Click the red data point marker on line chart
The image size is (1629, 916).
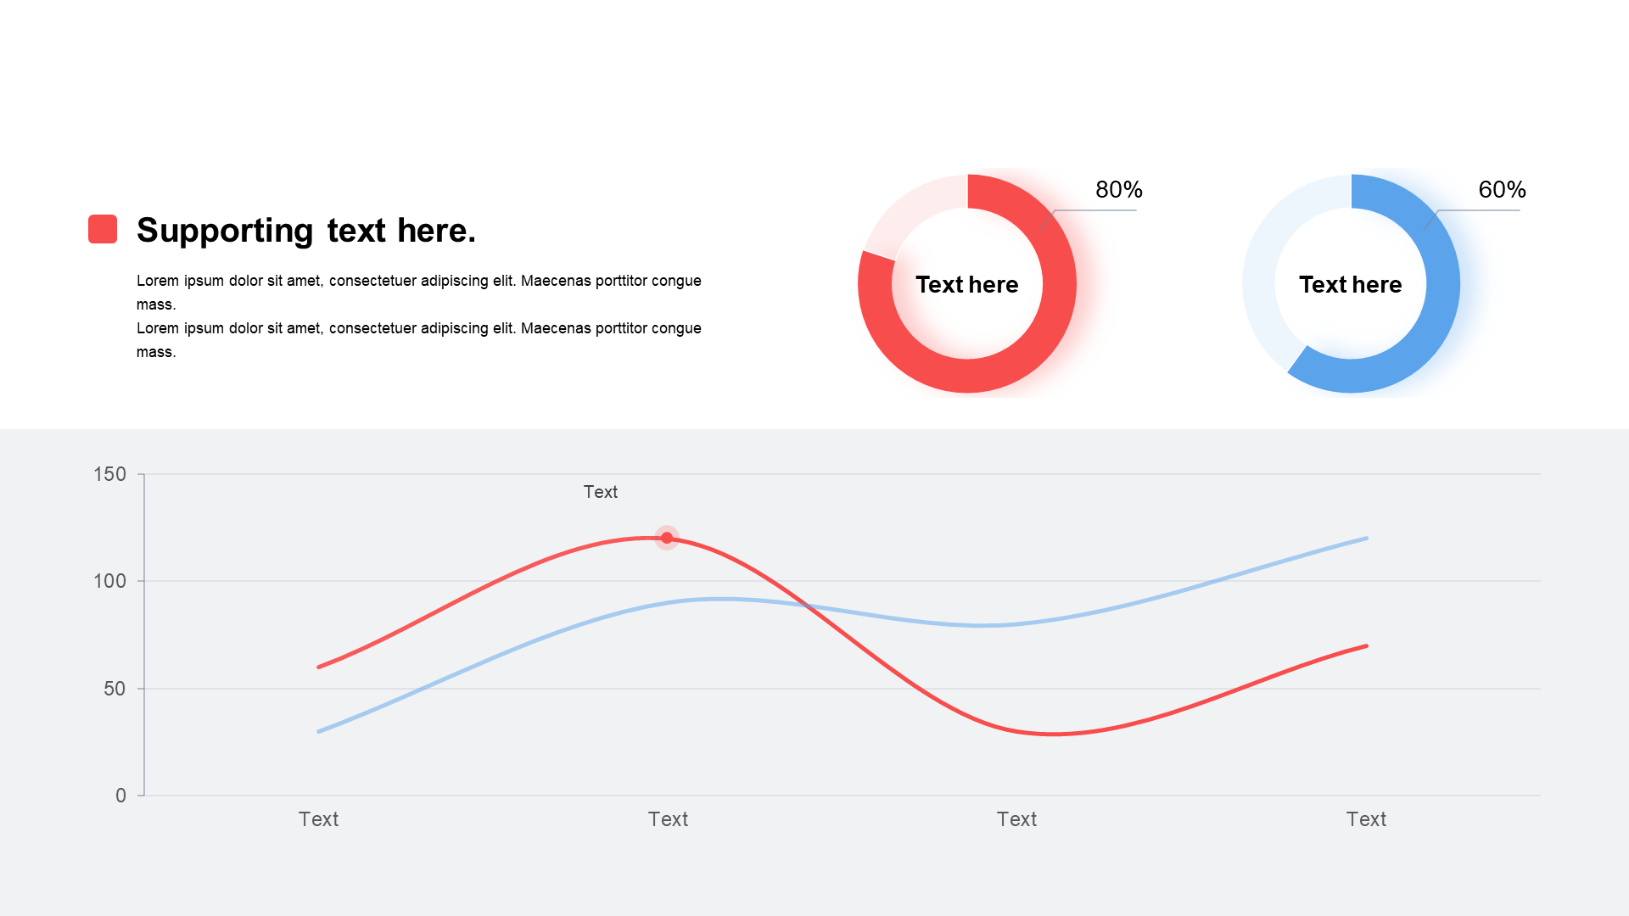click(x=667, y=538)
